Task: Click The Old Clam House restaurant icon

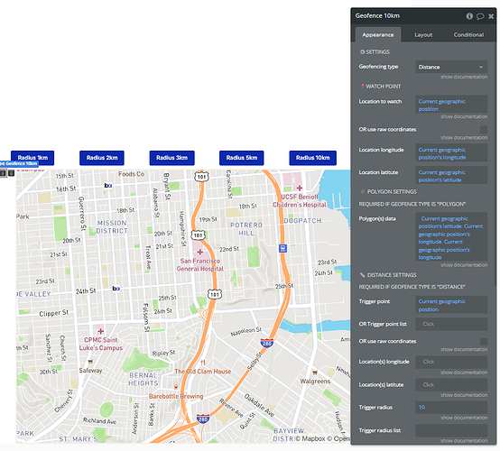Action: coord(202,363)
